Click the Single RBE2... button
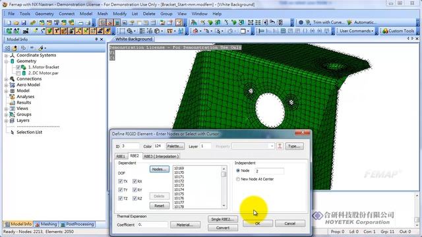 coord(223,219)
